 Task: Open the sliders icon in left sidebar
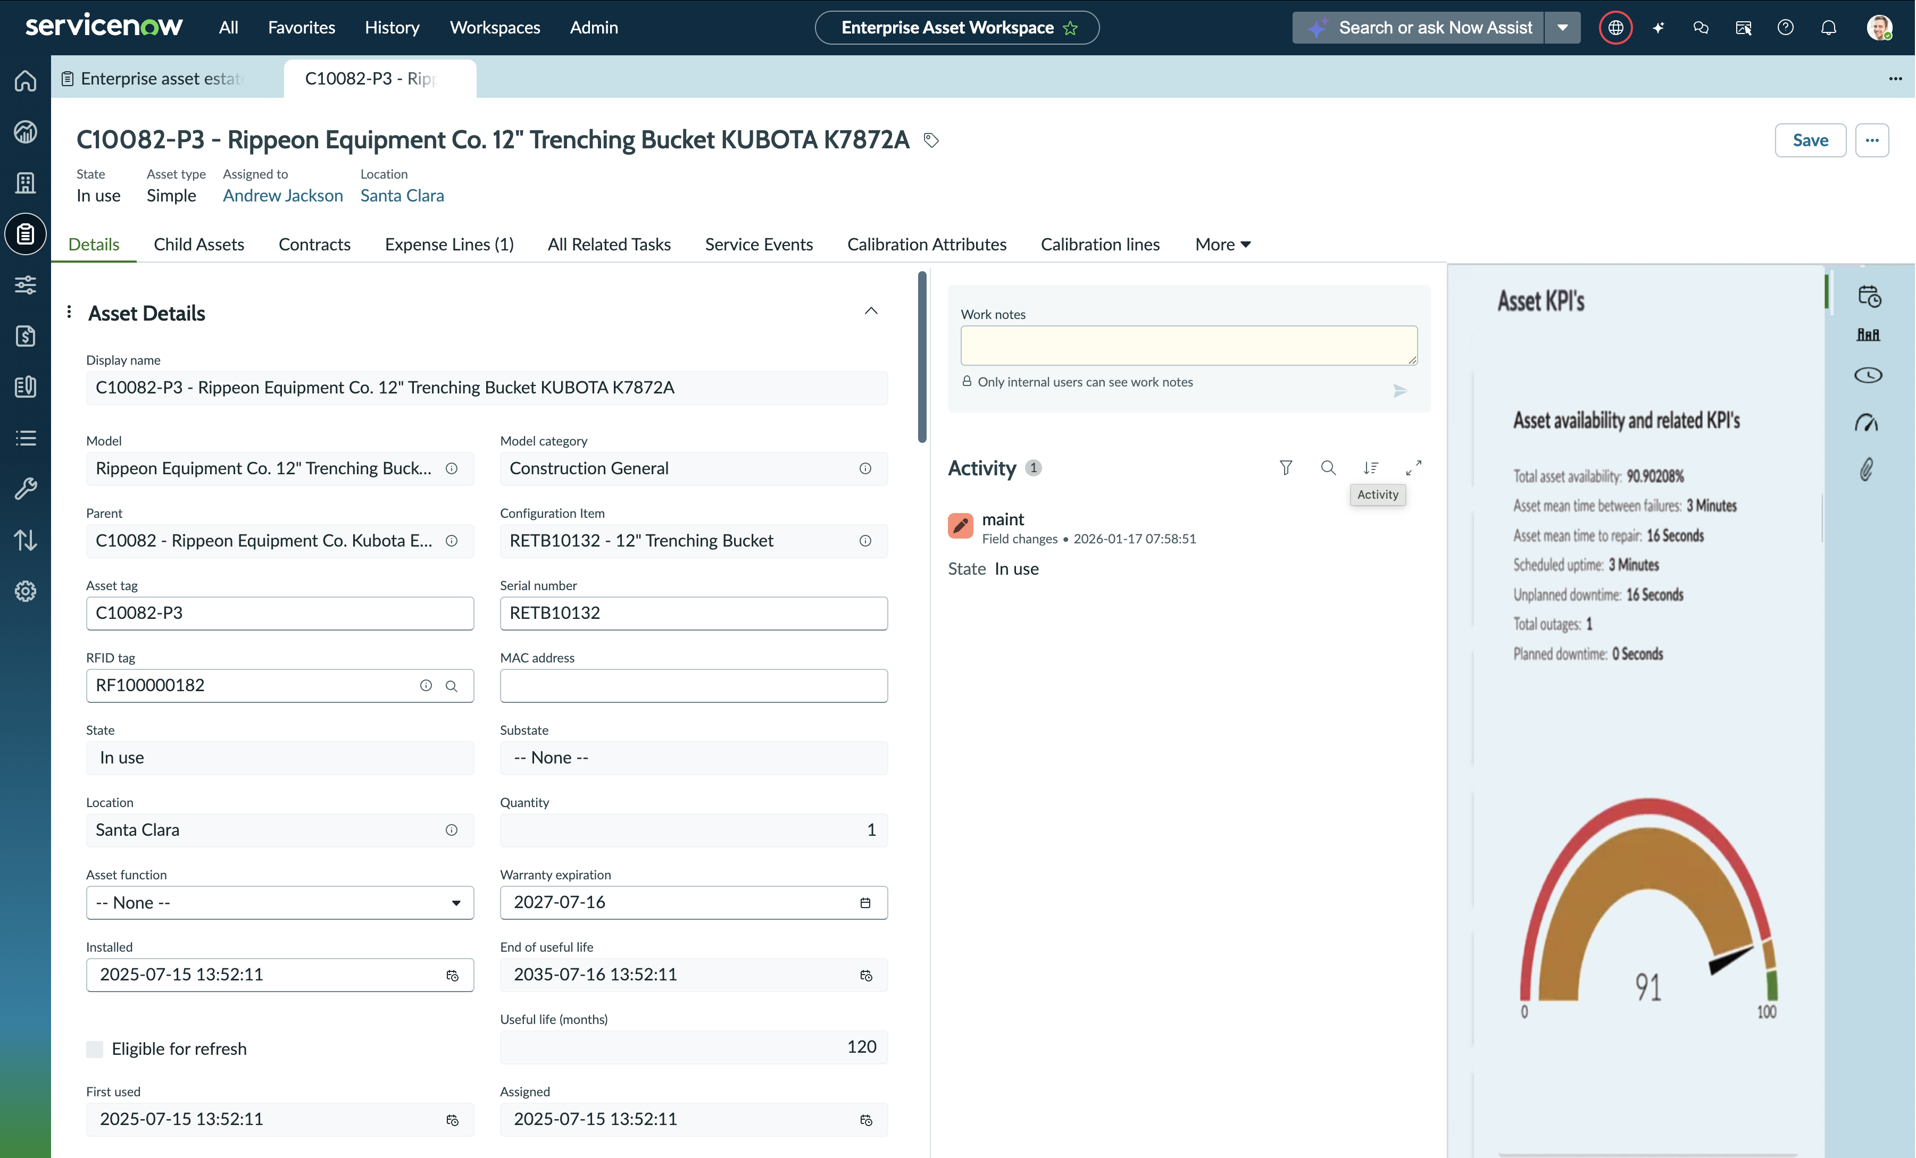point(26,285)
